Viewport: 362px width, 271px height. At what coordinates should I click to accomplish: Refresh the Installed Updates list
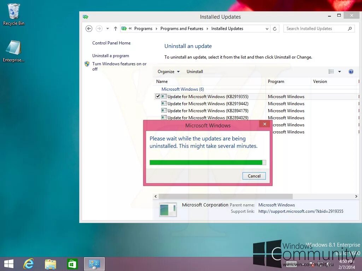click(275, 29)
